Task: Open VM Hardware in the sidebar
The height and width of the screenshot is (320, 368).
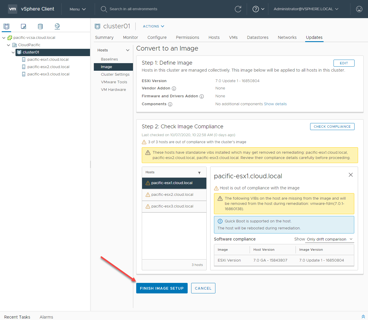Action: pyautogui.click(x=113, y=90)
